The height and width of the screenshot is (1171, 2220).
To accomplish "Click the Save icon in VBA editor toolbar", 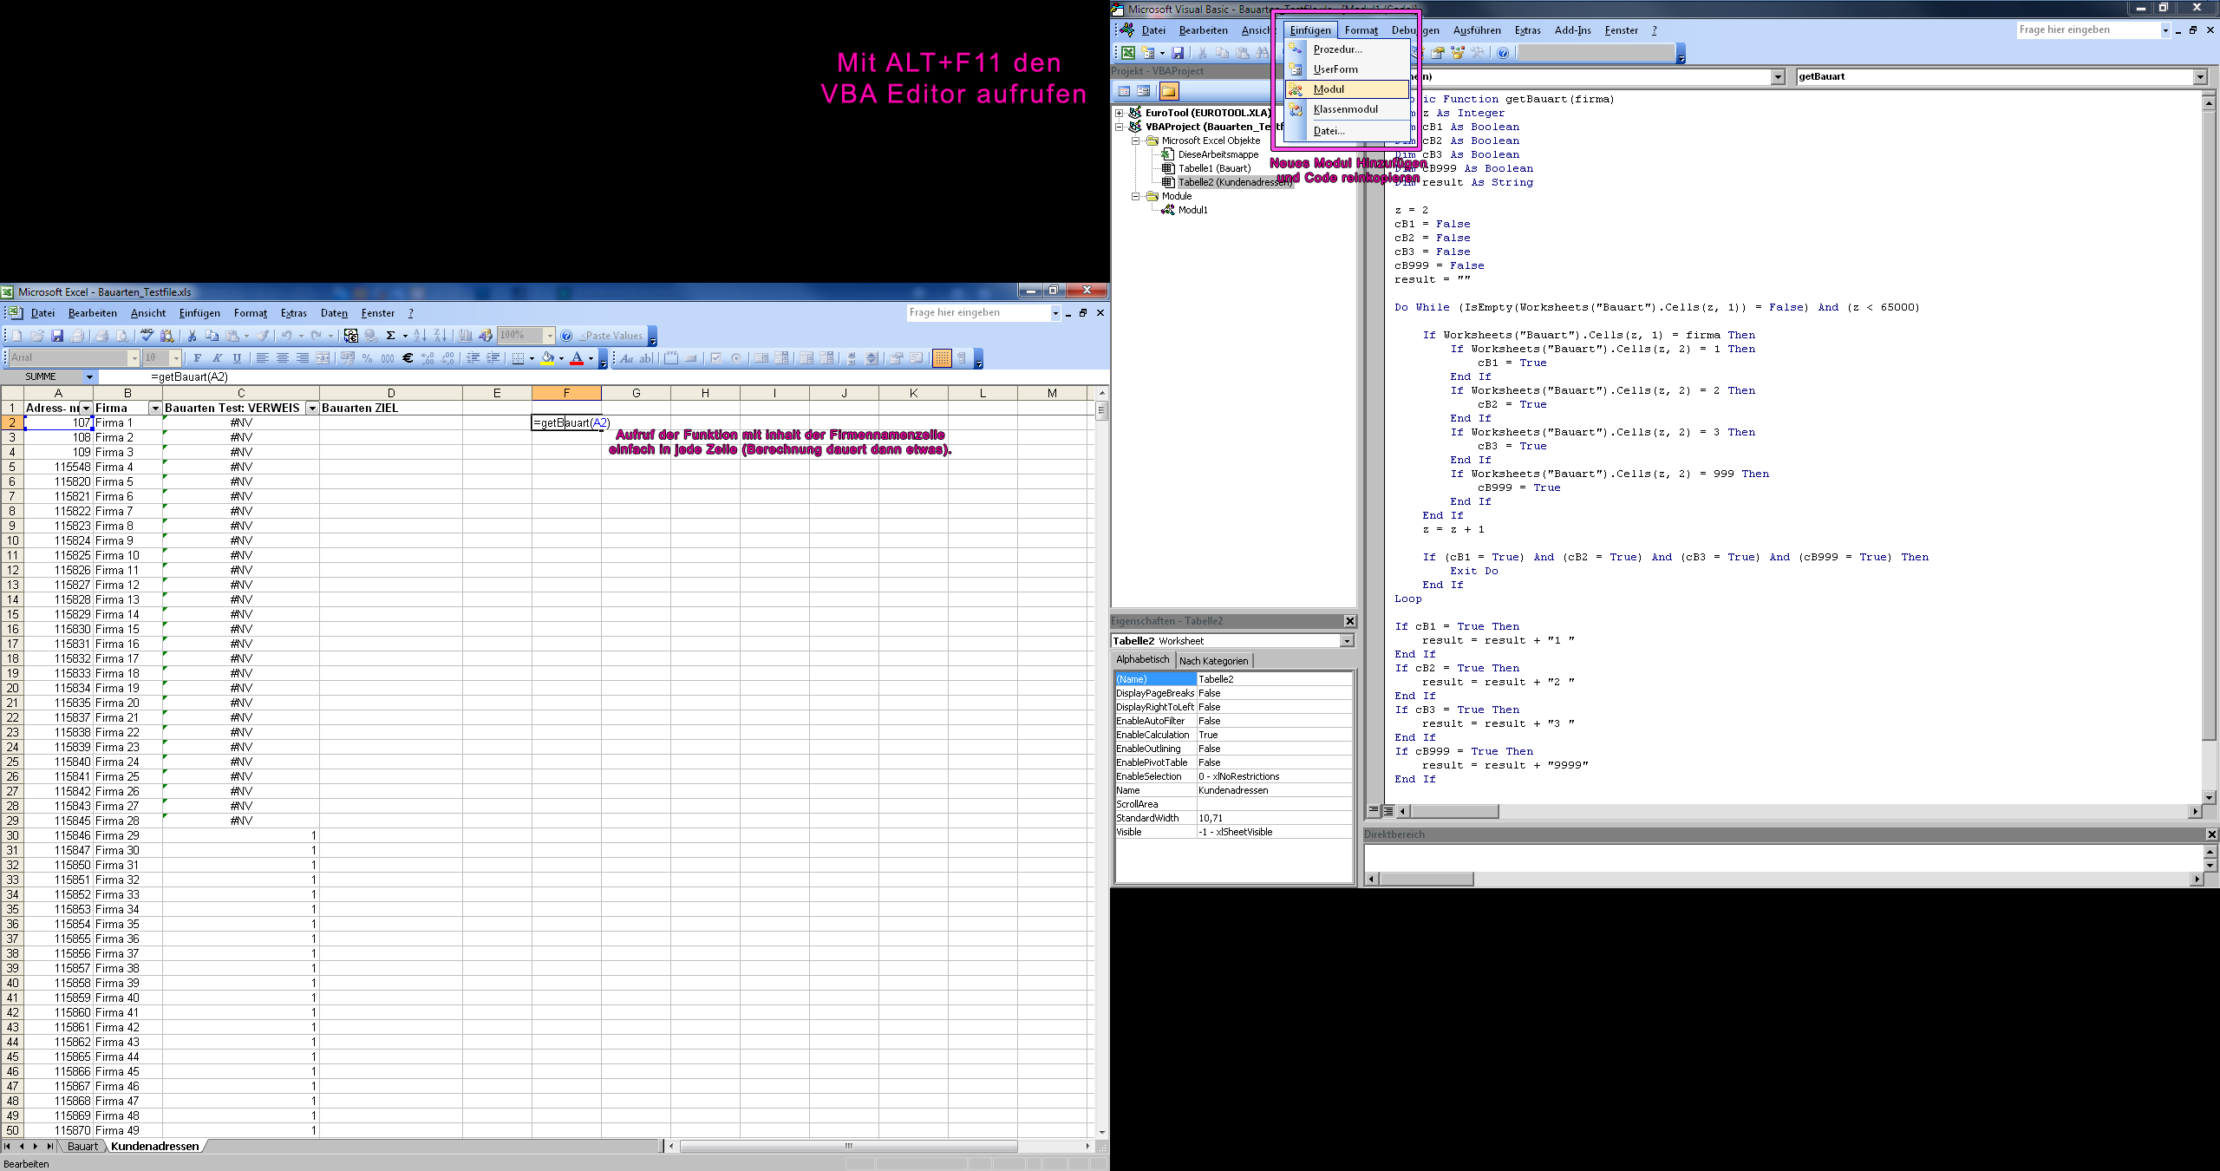I will 1178,53.
